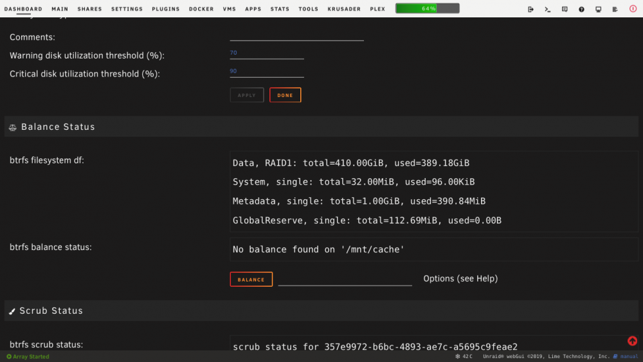Open the Dashboard tab
Image resolution: width=643 pixels, height=362 pixels.
click(x=23, y=9)
